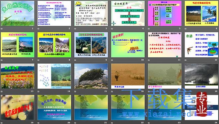Select slide 20 titled 亲近自然，探索奥秘

coord(54,107)
